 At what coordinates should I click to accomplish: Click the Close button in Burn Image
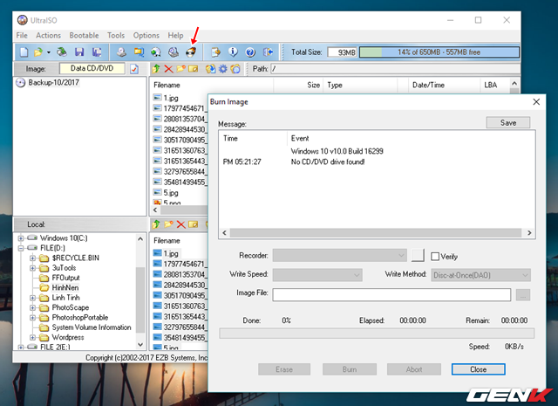[479, 369]
